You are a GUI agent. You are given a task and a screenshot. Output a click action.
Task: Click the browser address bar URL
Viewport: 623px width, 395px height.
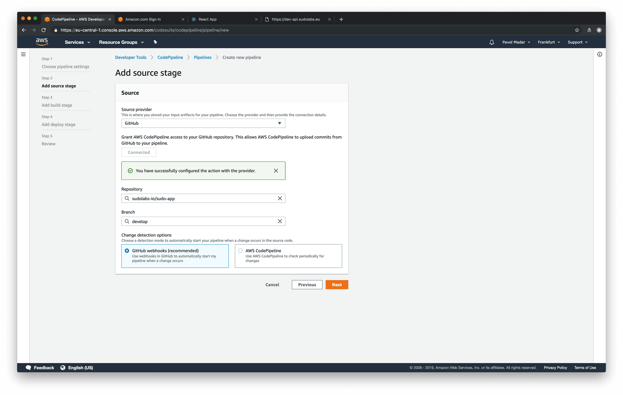pos(145,30)
